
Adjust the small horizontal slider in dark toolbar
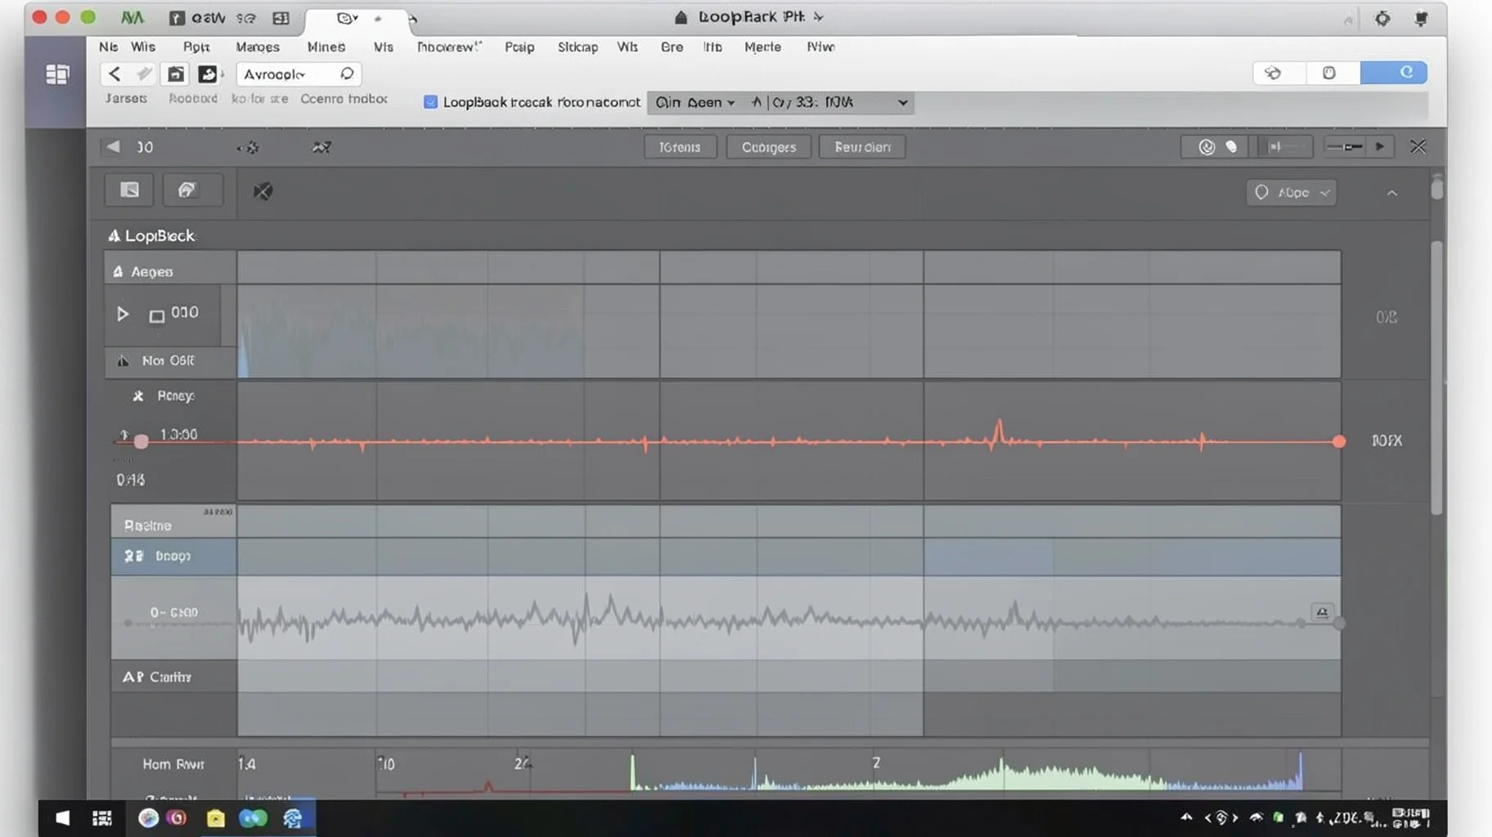point(1345,147)
